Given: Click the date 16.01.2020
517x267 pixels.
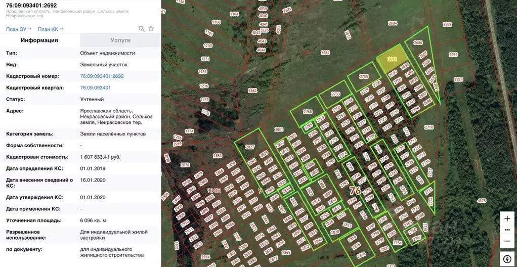Looking at the screenshot, I should pos(93,180).
